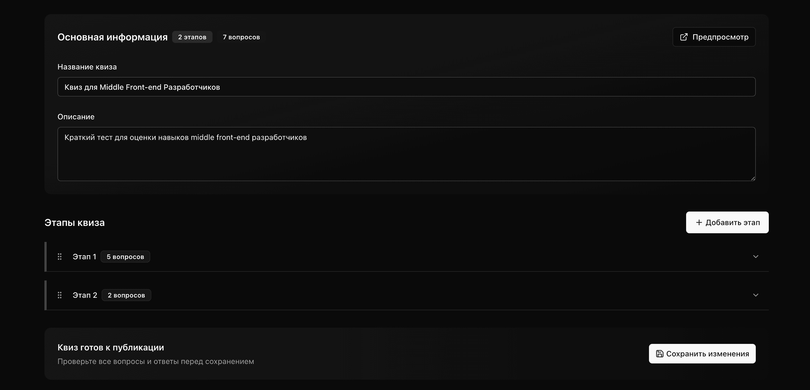810x390 pixels.
Task: Expand the Этап 2 stage chevron
Action: 756,295
